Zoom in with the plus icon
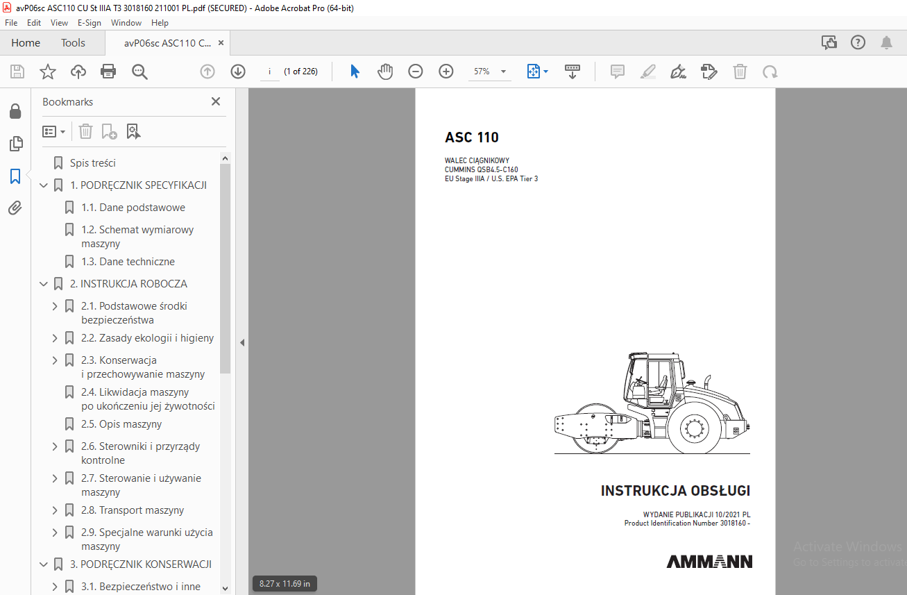Image resolution: width=907 pixels, height=595 pixels. 446,72
